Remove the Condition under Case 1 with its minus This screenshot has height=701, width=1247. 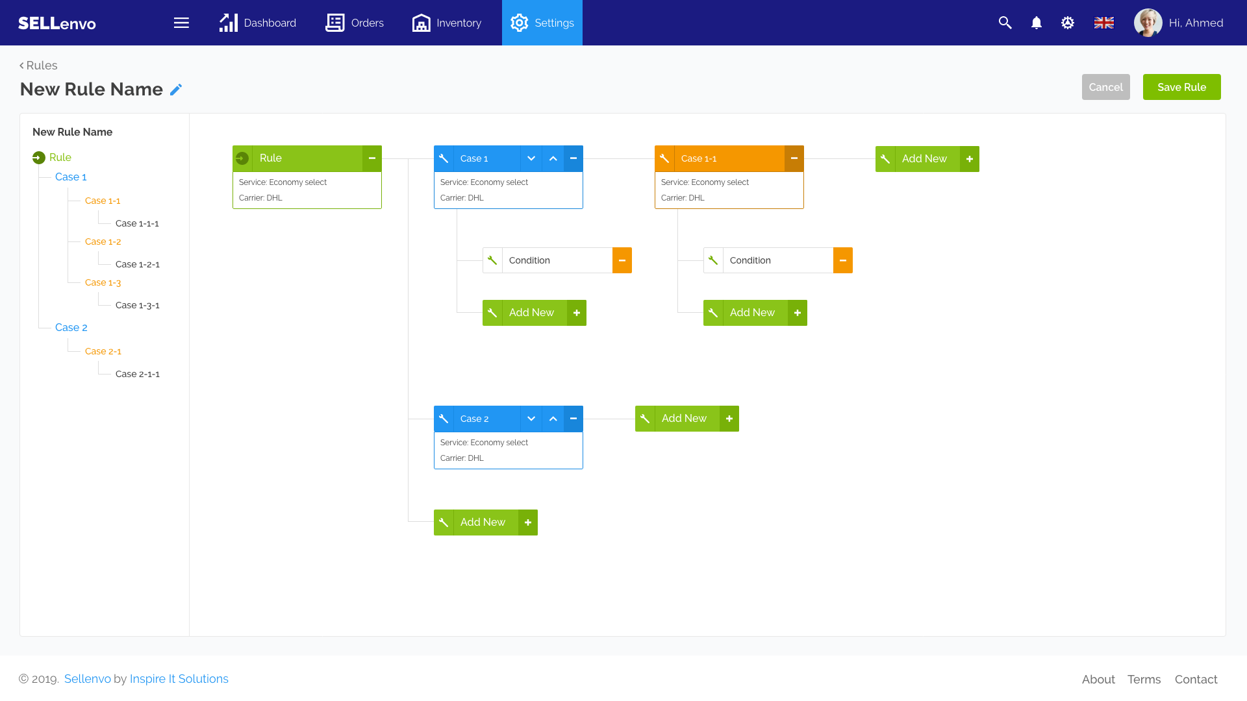(x=622, y=260)
